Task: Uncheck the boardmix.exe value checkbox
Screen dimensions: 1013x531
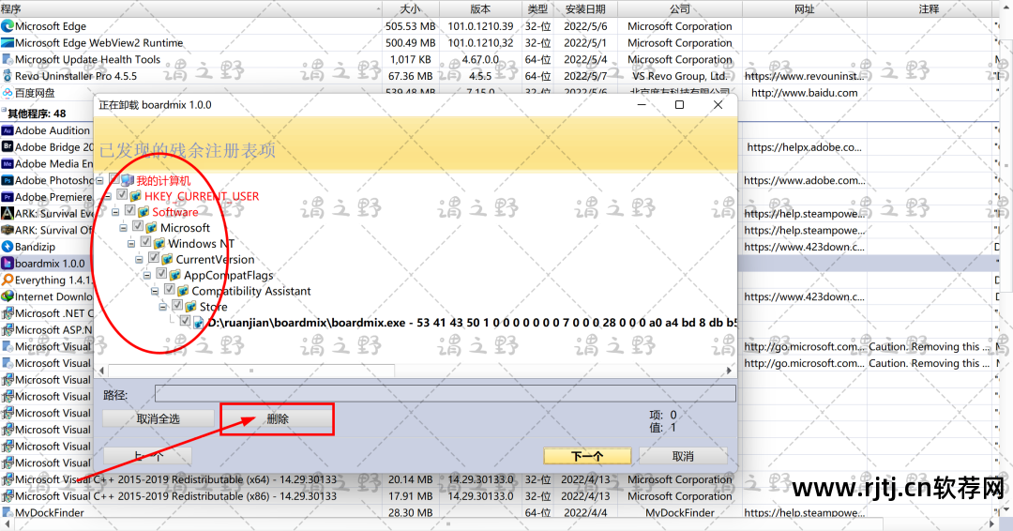Action: click(x=186, y=321)
